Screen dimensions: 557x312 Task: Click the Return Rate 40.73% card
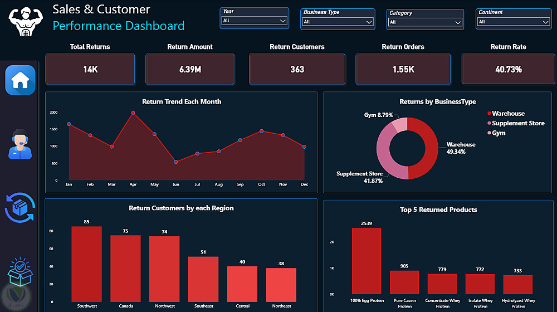pos(508,69)
